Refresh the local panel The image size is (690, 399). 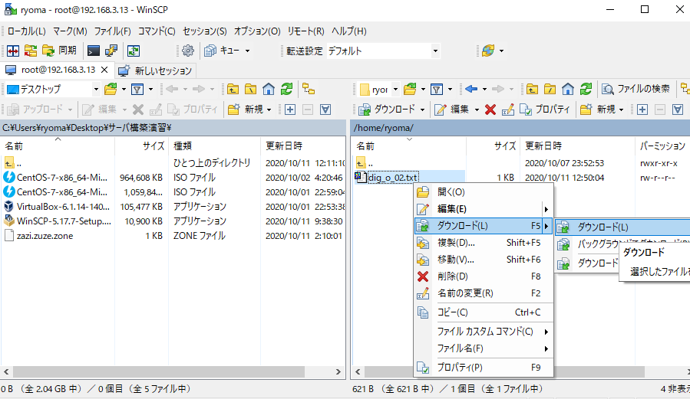[x=286, y=89]
